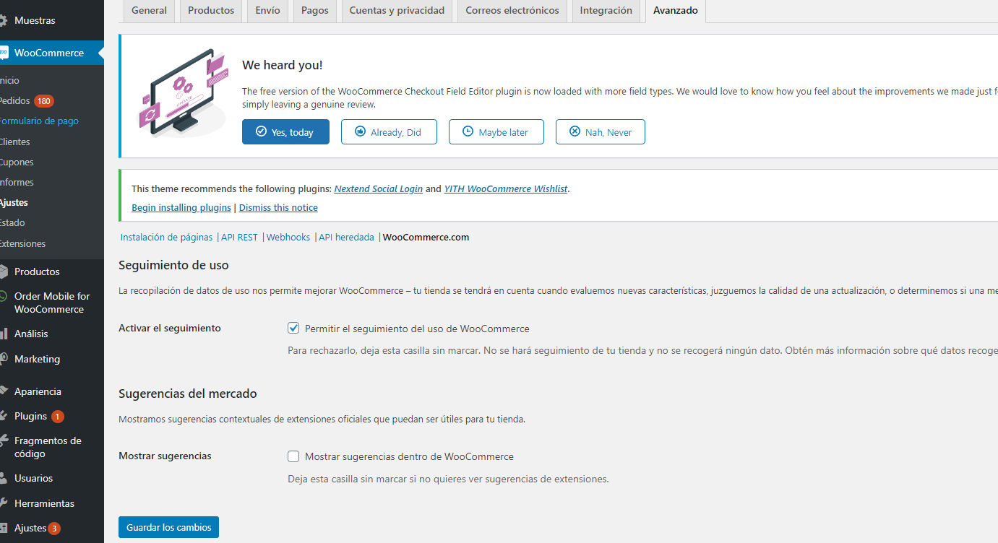
Task: Open the Pagos settings tab
Action: [x=314, y=11]
